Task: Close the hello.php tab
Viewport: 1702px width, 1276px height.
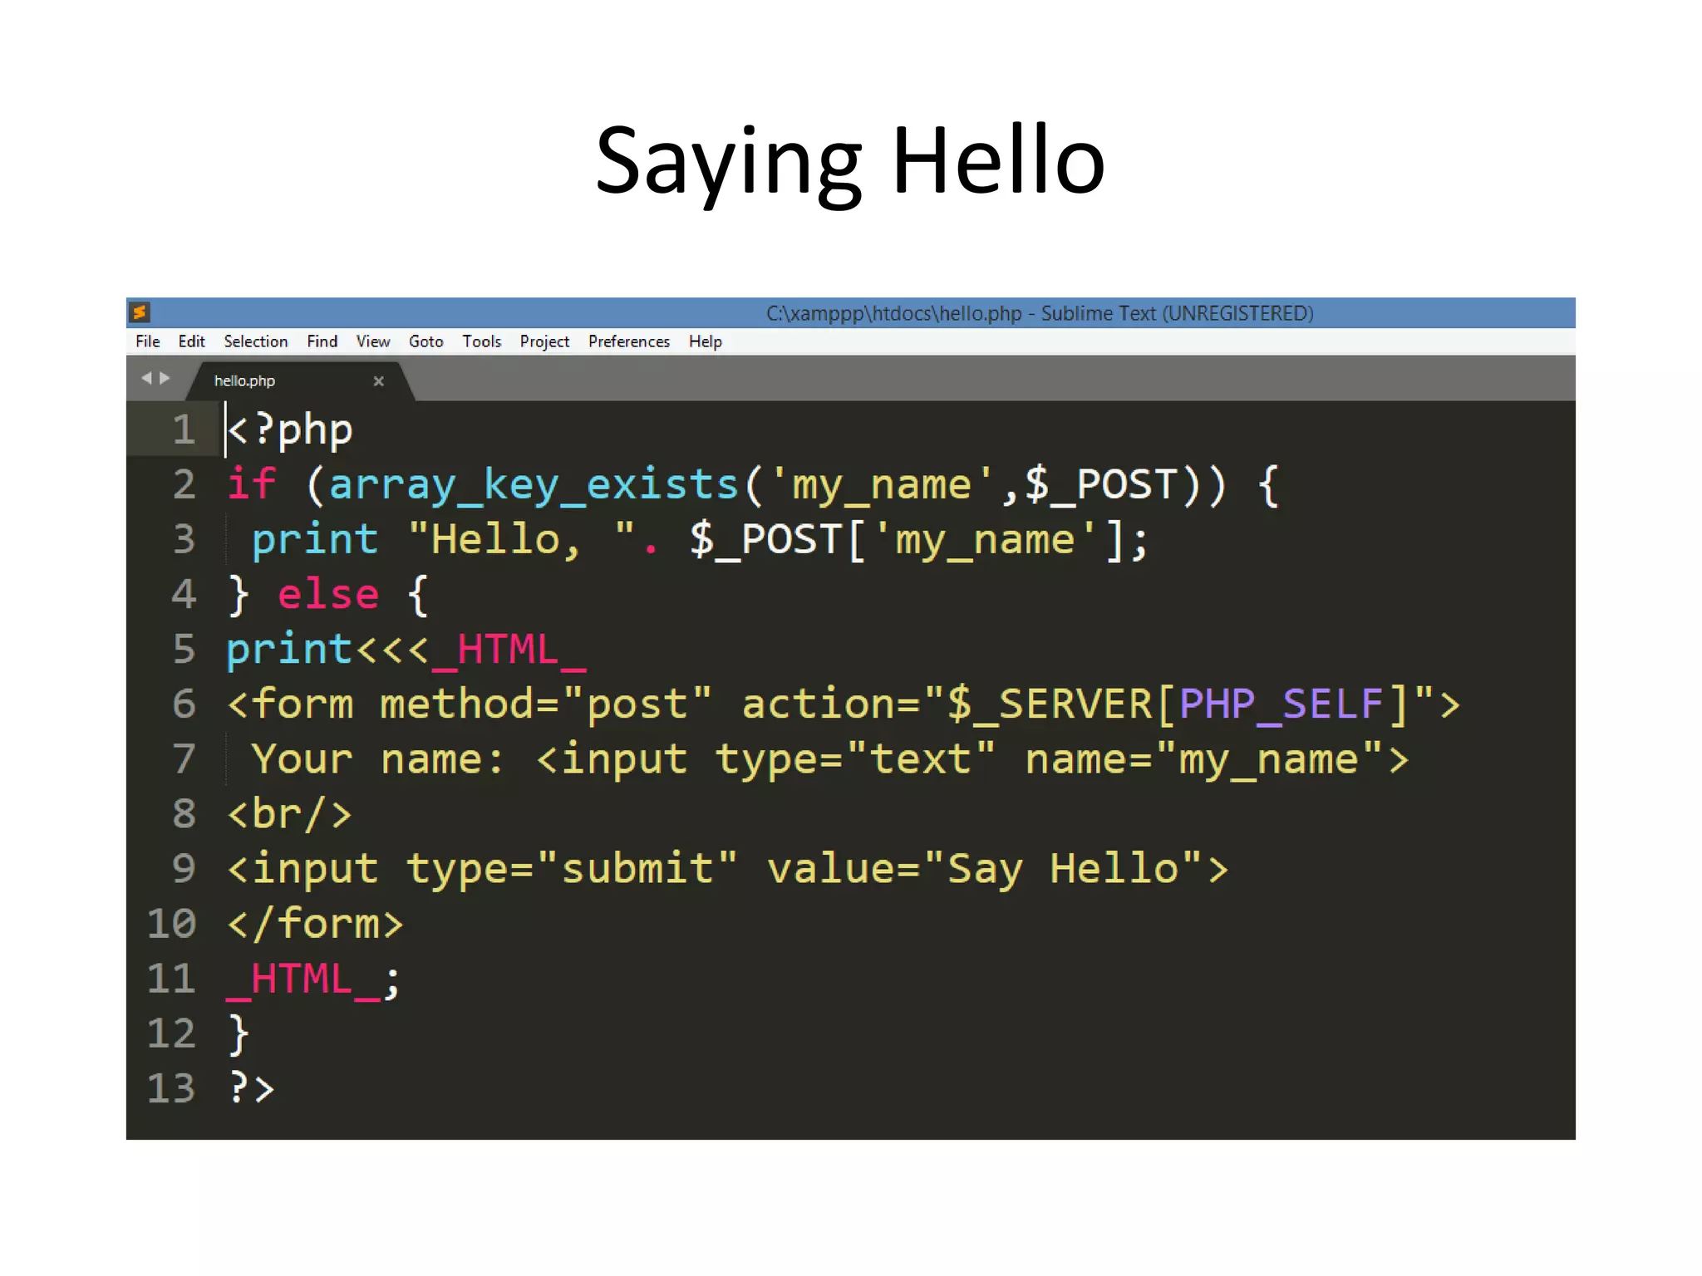Action: click(378, 381)
